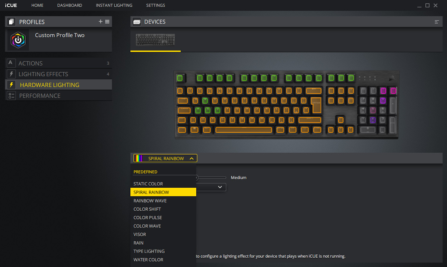Image resolution: width=447 pixels, height=267 pixels.
Task: Click the Custom Profile Two logo icon
Action: pyautogui.click(x=18, y=40)
